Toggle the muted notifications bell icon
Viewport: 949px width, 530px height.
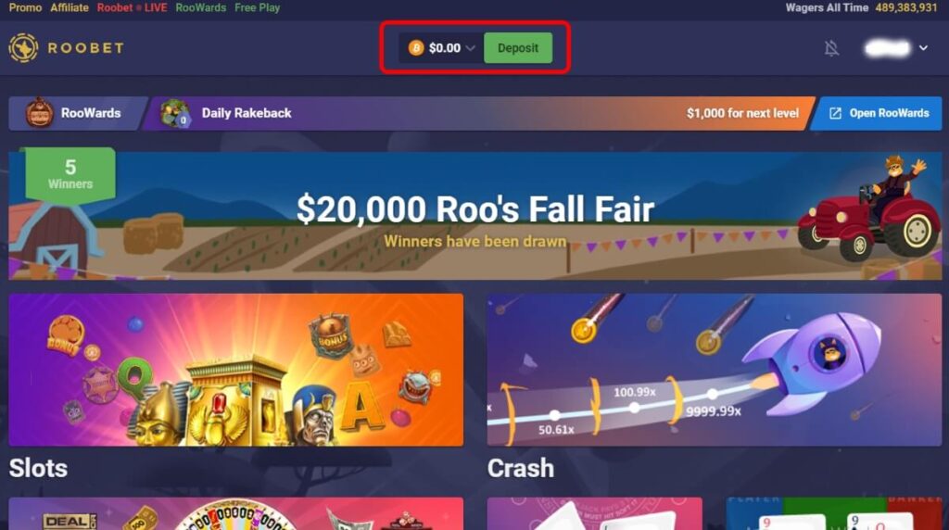[831, 48]
